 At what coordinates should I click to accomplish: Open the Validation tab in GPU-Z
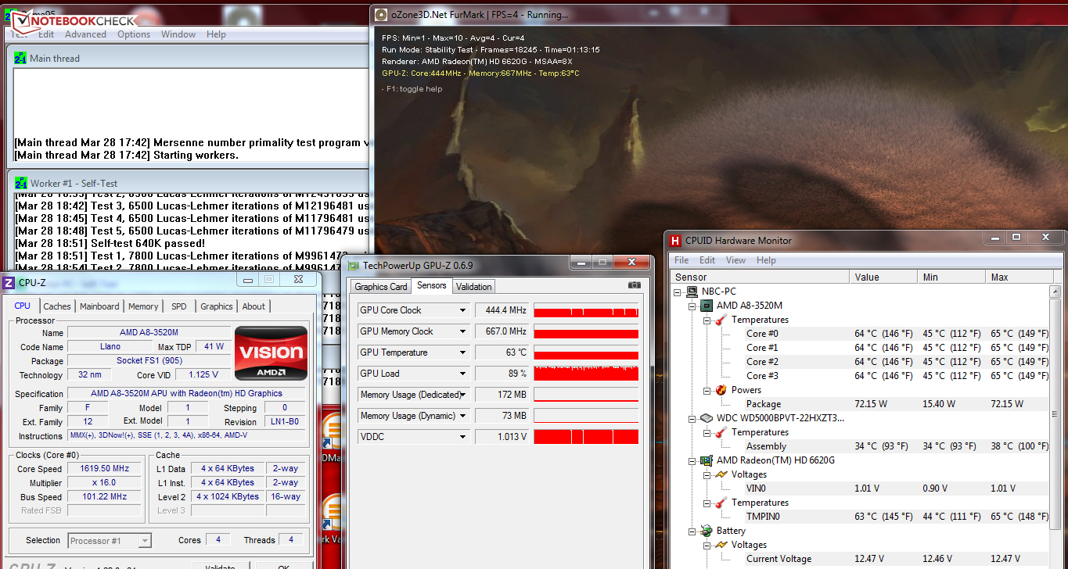tap(473, 287)
